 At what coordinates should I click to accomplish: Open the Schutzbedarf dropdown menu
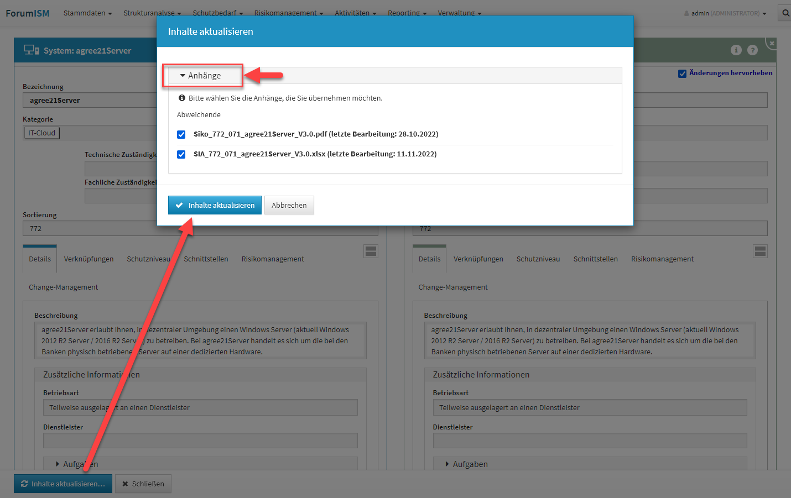pyautogui.click(x=218, y=13)
